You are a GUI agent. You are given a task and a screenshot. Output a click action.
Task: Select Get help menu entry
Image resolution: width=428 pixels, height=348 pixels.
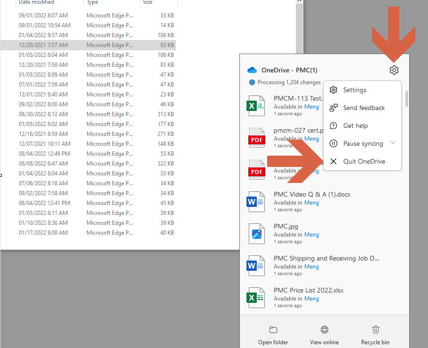362,126
